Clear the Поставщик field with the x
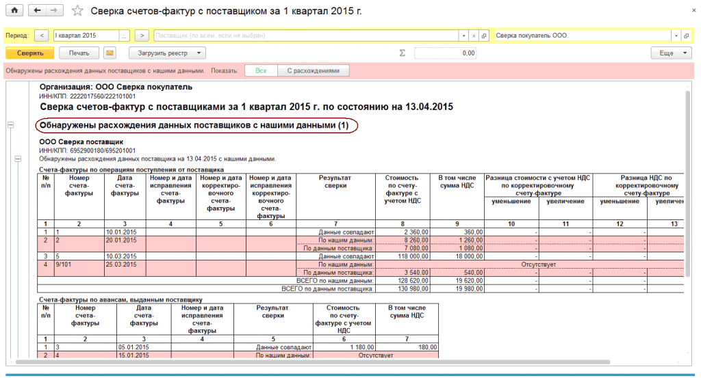The image size is (701, 378). click(x=474, y=36)
